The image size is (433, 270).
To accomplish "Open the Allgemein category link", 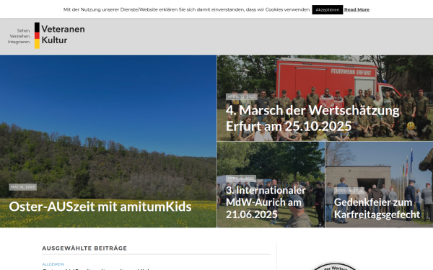I will [53, 264].
